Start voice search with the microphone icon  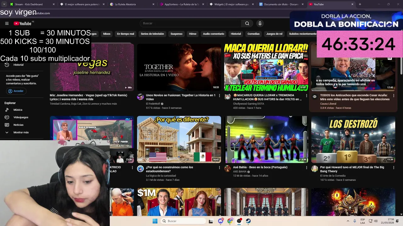pos(260,23)
